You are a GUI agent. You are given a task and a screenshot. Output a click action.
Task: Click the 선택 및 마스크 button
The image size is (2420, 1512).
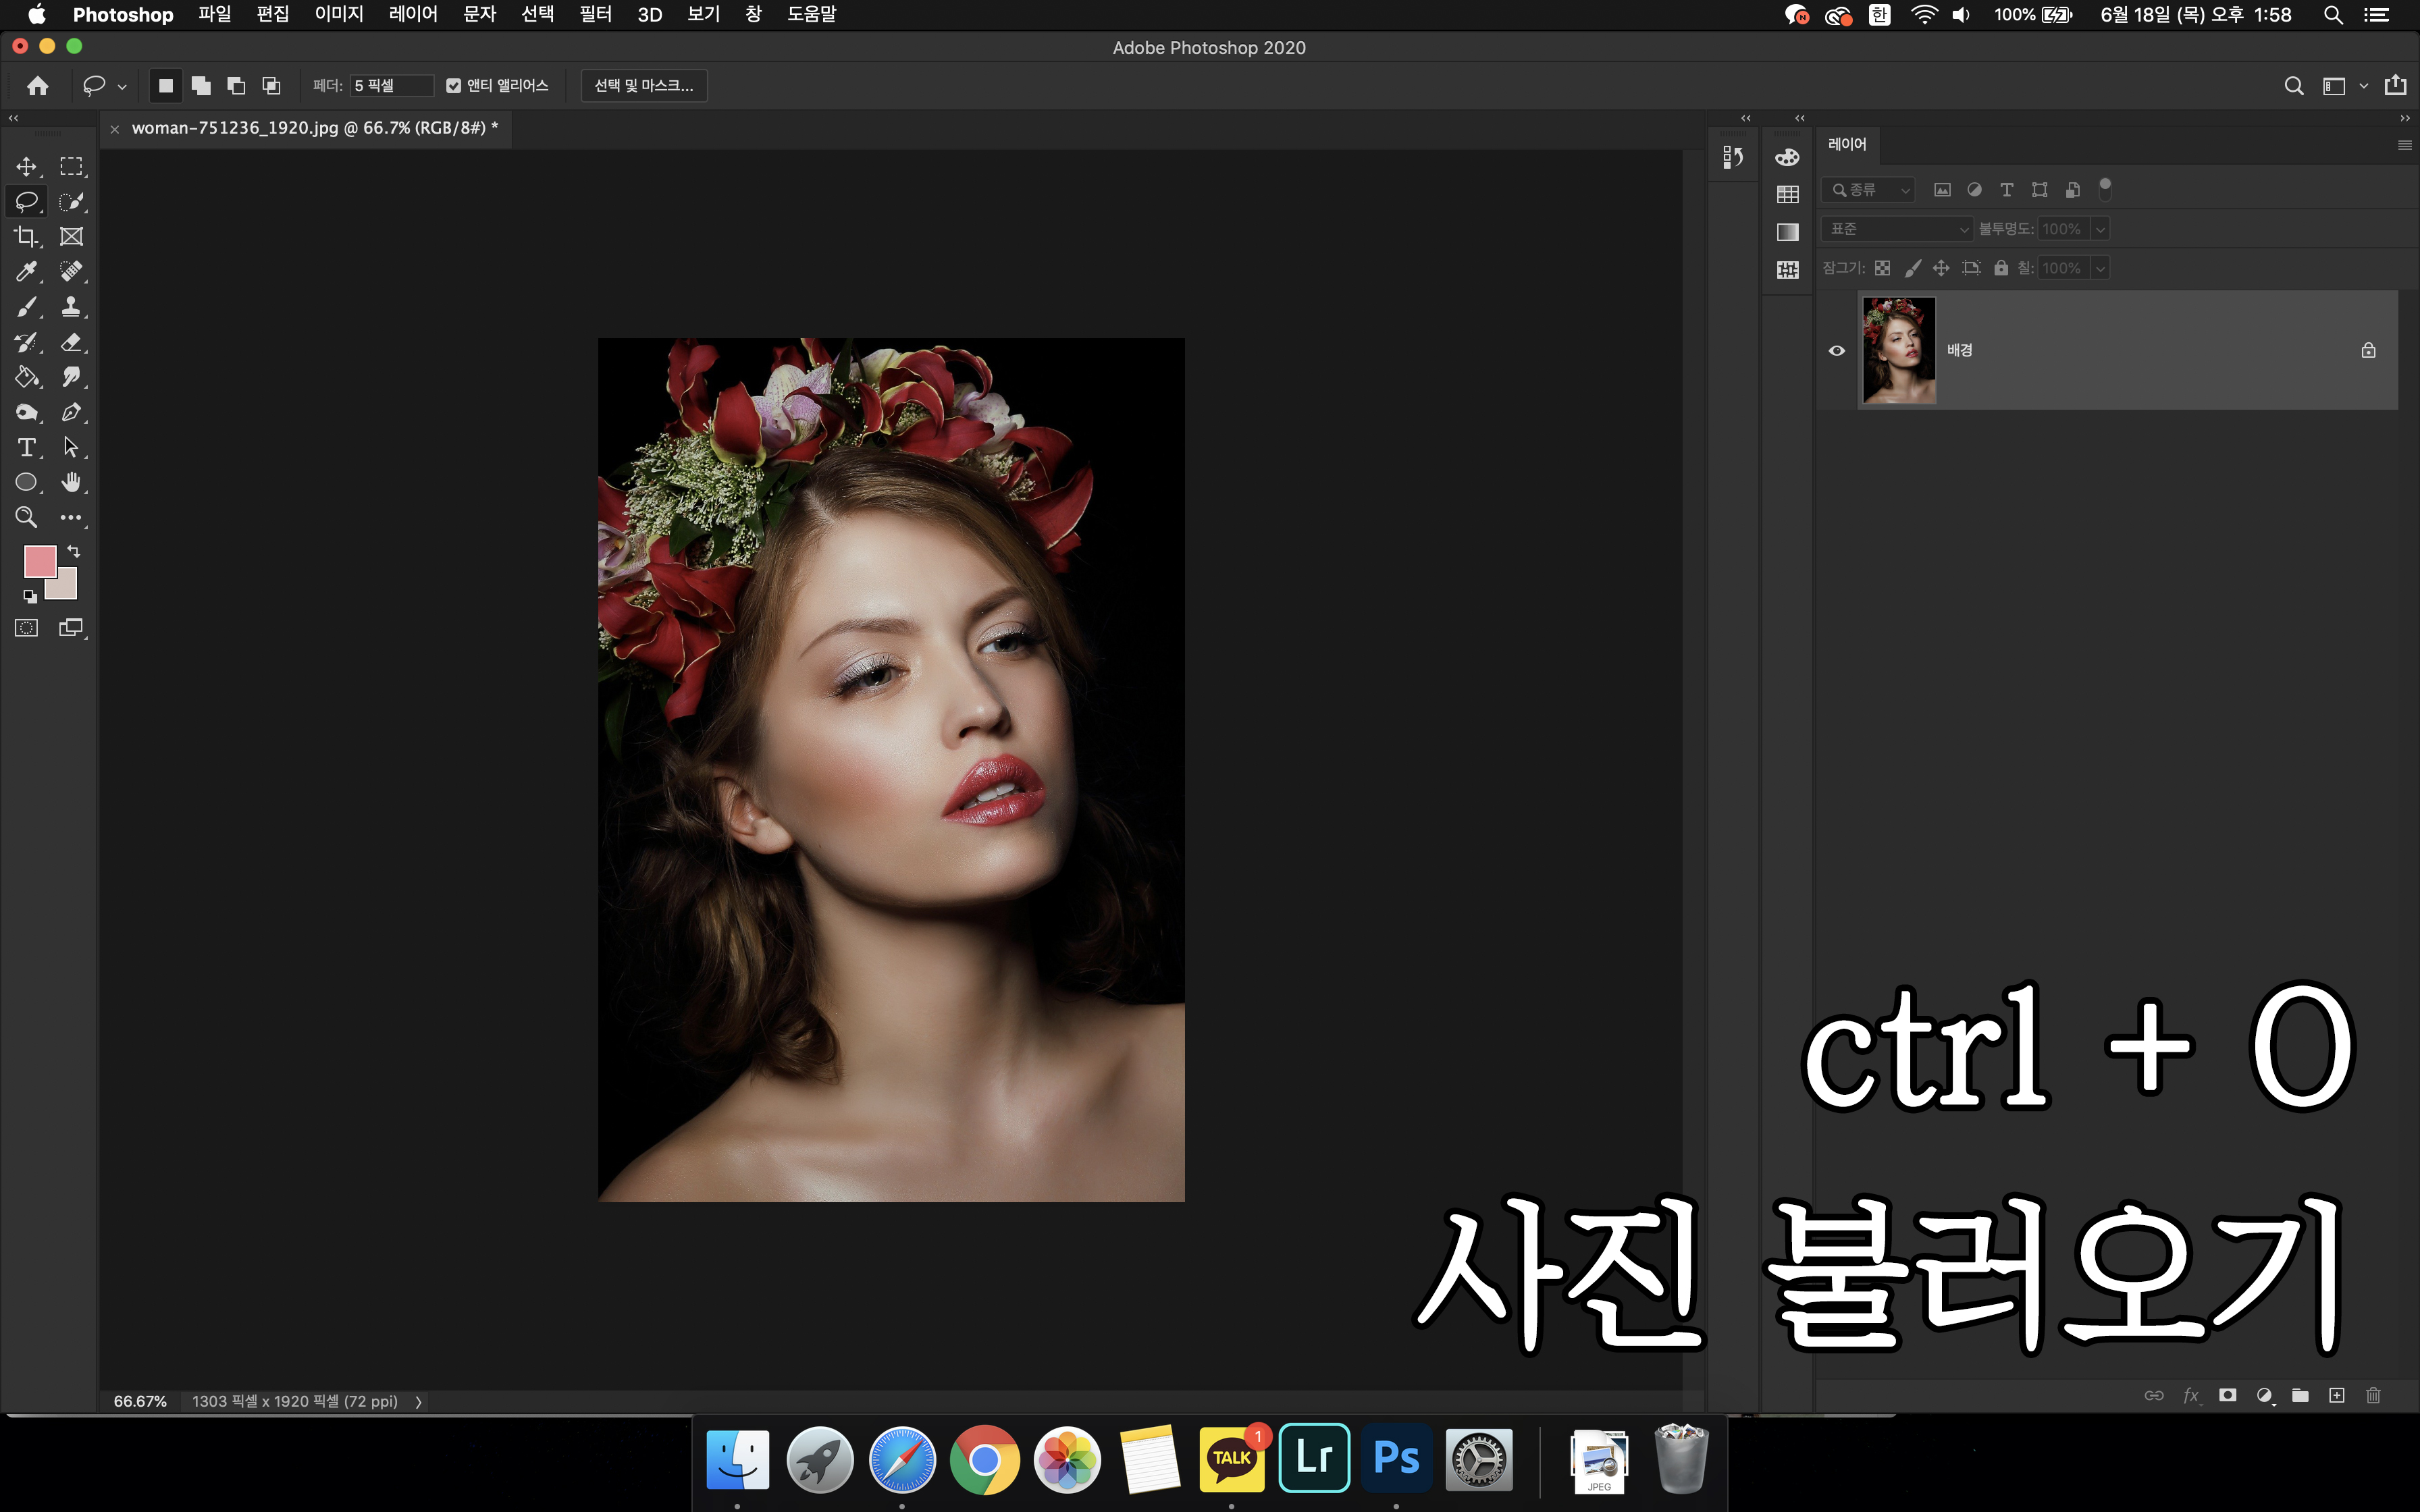(x=644, y=86)
